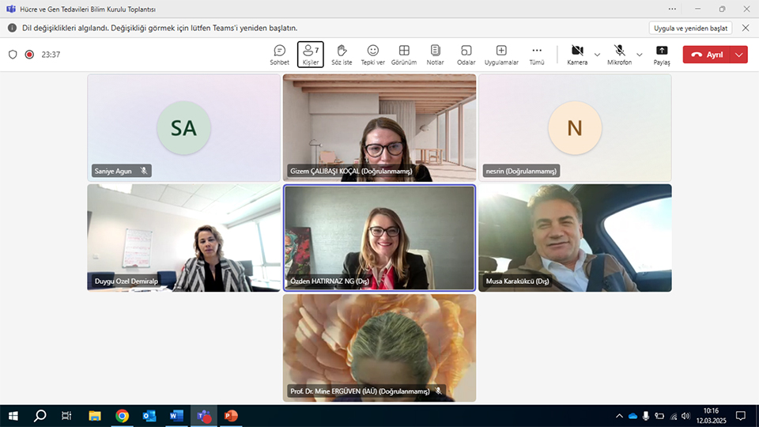
Task: Change layout via Görünüm
Action: tap(404, 55)
